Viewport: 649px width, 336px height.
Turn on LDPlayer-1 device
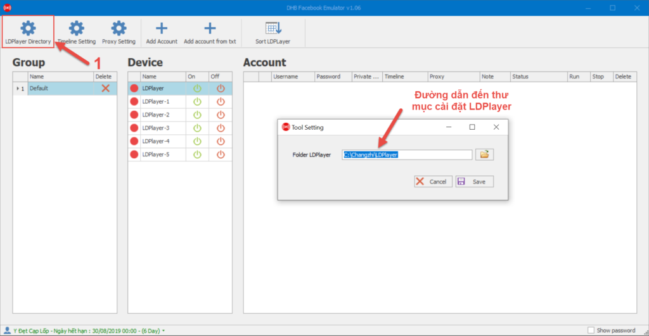tap(197, 101)
